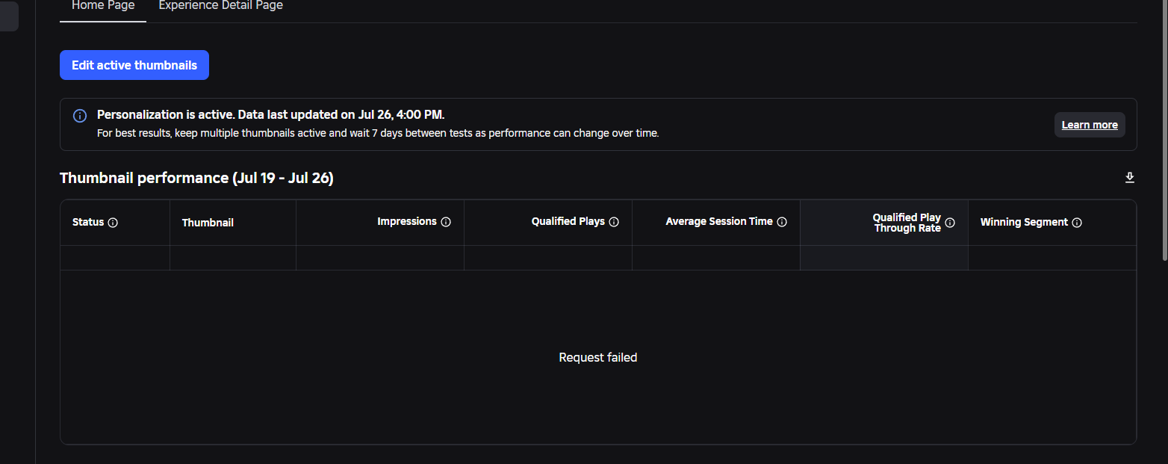Click the info icon beside Status
The image size is (1168, 464).
[113, 223]
